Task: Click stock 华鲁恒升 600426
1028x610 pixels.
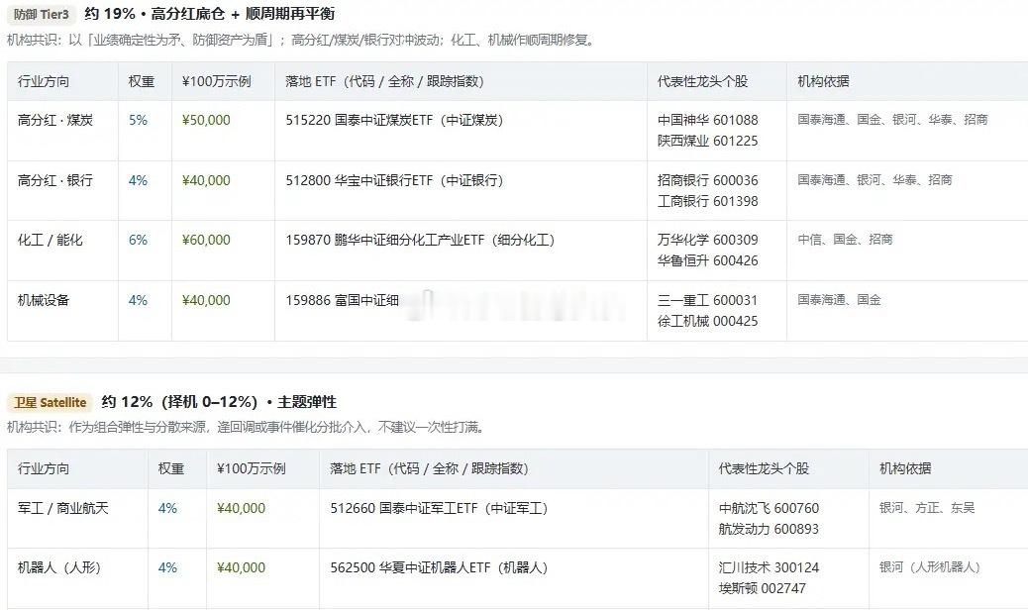Action: 707,260
